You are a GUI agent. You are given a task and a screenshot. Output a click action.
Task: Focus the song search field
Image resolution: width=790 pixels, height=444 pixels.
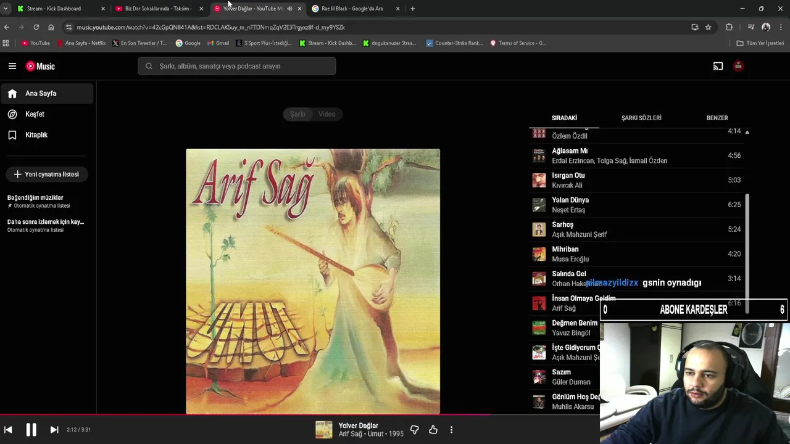point(237,66)
